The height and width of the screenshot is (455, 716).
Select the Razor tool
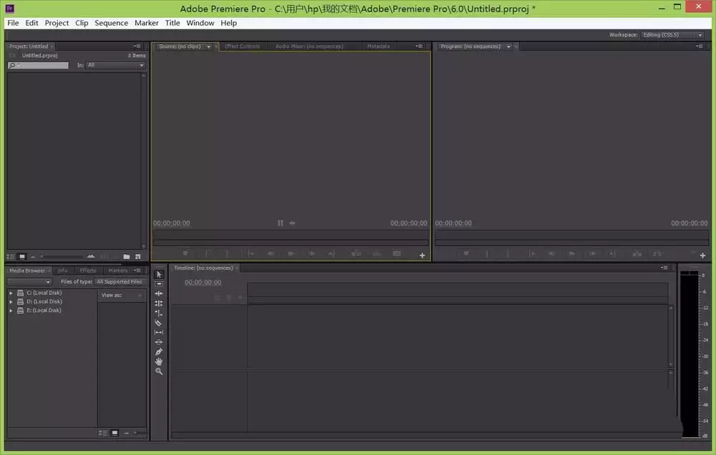tap(159, 323)
